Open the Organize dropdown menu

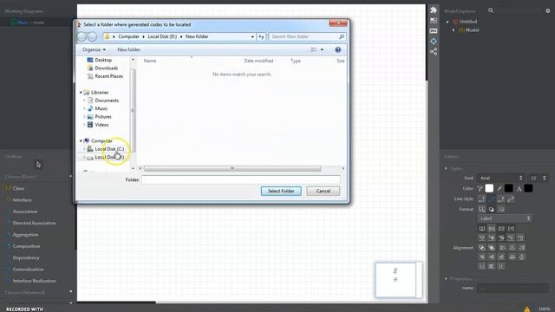coord(94,50)
